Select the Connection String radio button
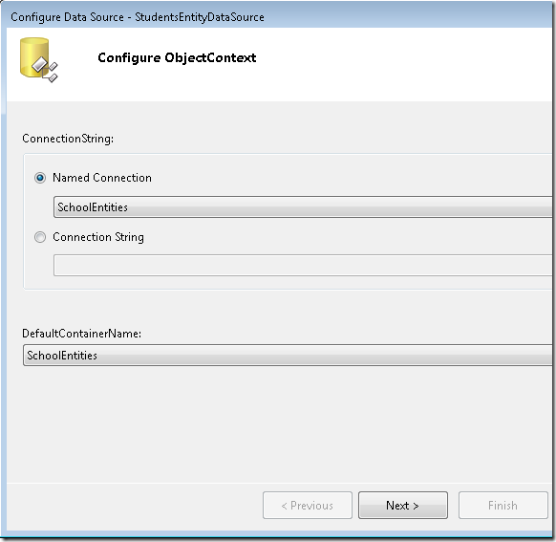 point(40,237)
